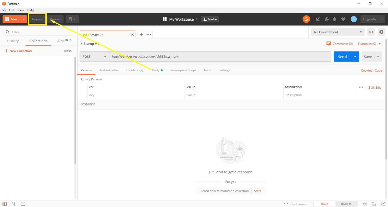The width and height of the screenshot is (388, 207).
Task: Open the capture requests satellite icon
Action: pyautogui.click(x=318, y=19)
